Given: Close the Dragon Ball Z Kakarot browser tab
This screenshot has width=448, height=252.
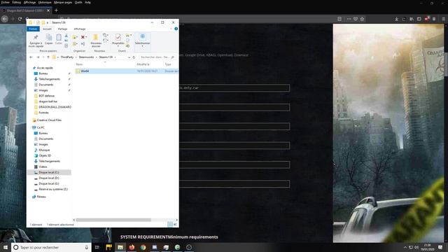Looking at the screenshot, I should click(x=48, y=10).
